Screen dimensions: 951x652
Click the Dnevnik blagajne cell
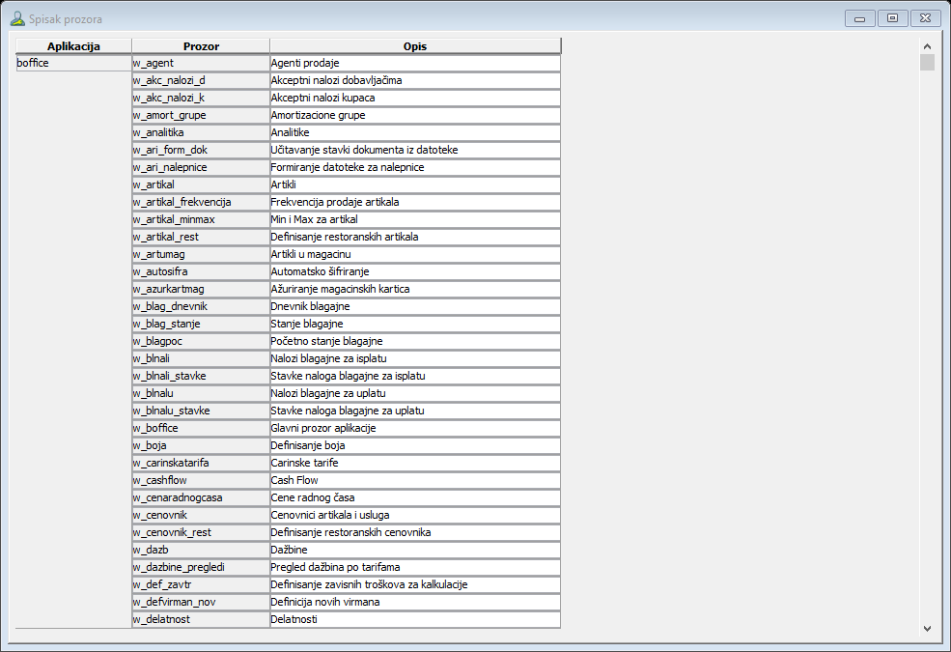click(x=415, y=306)
